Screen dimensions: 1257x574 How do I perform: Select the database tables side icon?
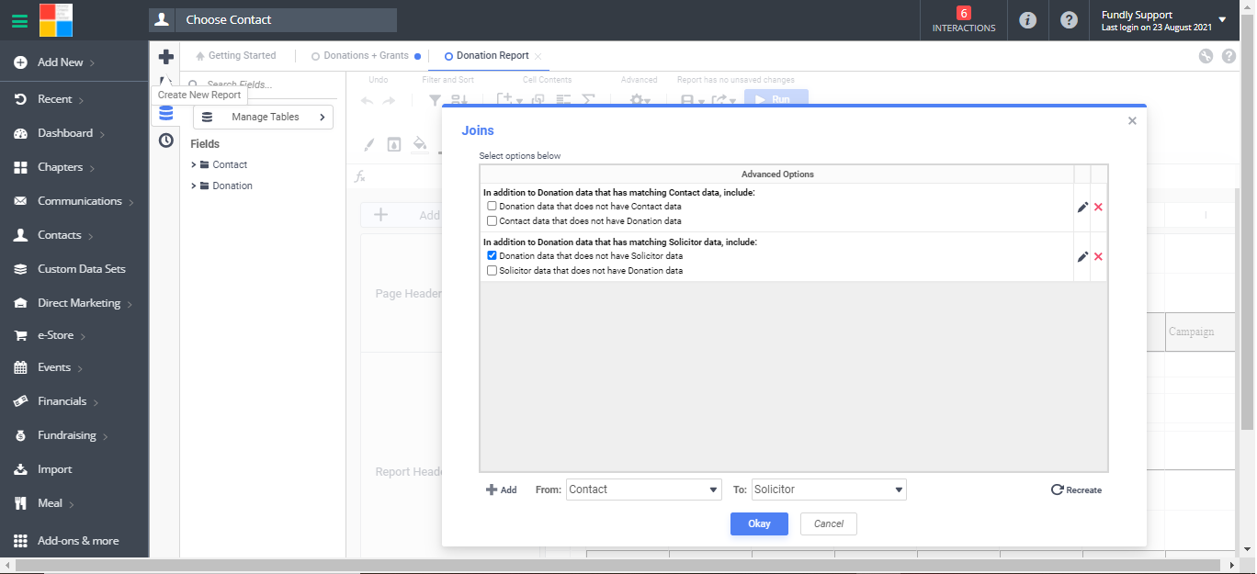click(165, 113)
